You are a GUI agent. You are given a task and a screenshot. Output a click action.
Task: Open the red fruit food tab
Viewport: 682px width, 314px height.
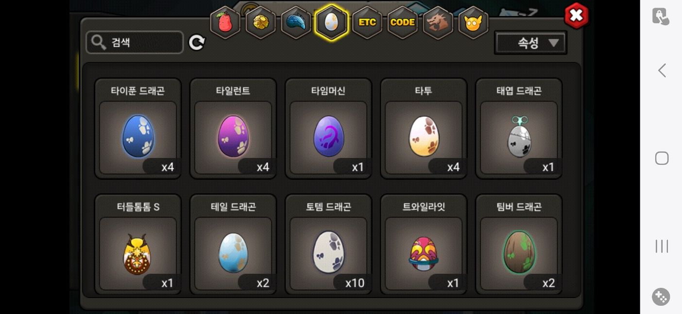click(x=225, y=22)
